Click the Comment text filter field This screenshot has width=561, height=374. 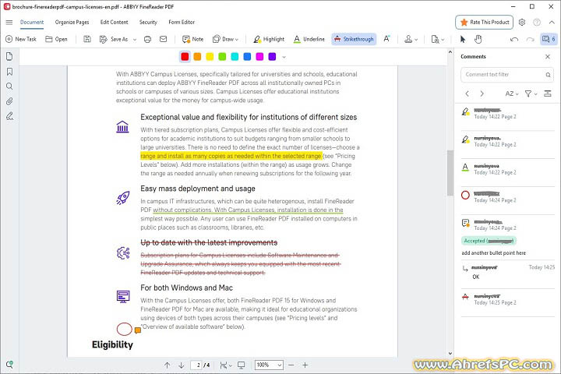(507, 75)
